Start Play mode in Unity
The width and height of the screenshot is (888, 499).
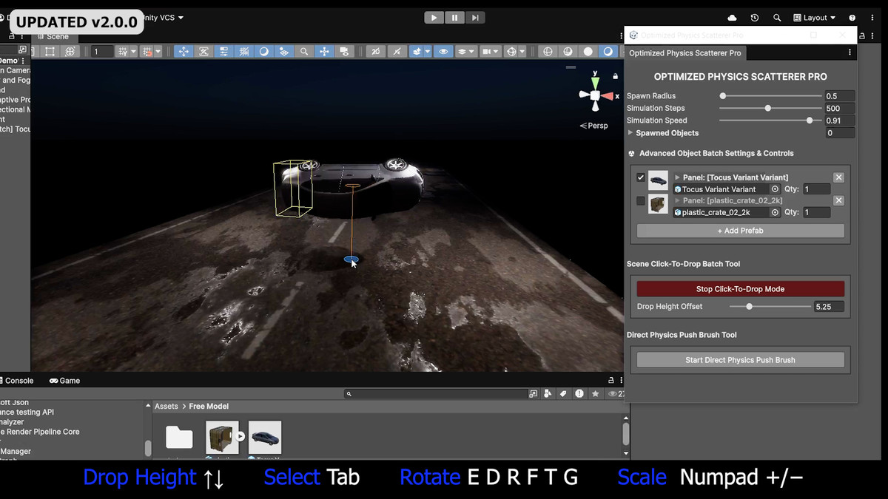(434, 18)
